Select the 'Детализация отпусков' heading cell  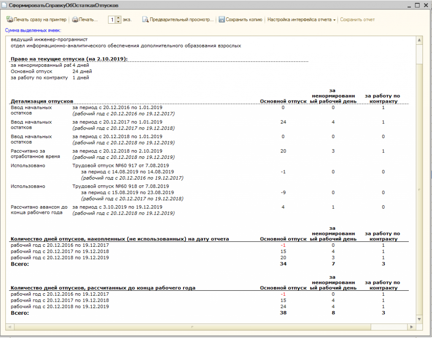point(42,101)
